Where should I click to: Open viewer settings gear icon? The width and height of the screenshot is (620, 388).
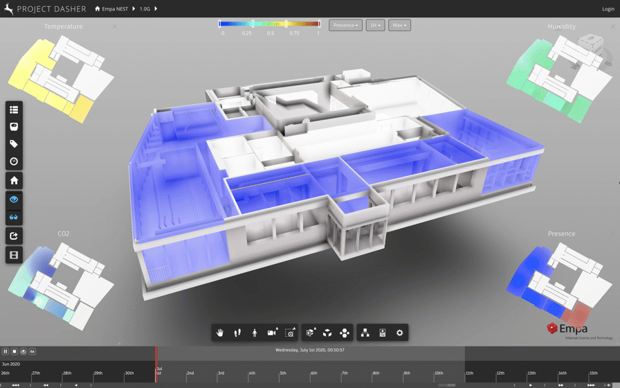(x=399, y=333)
